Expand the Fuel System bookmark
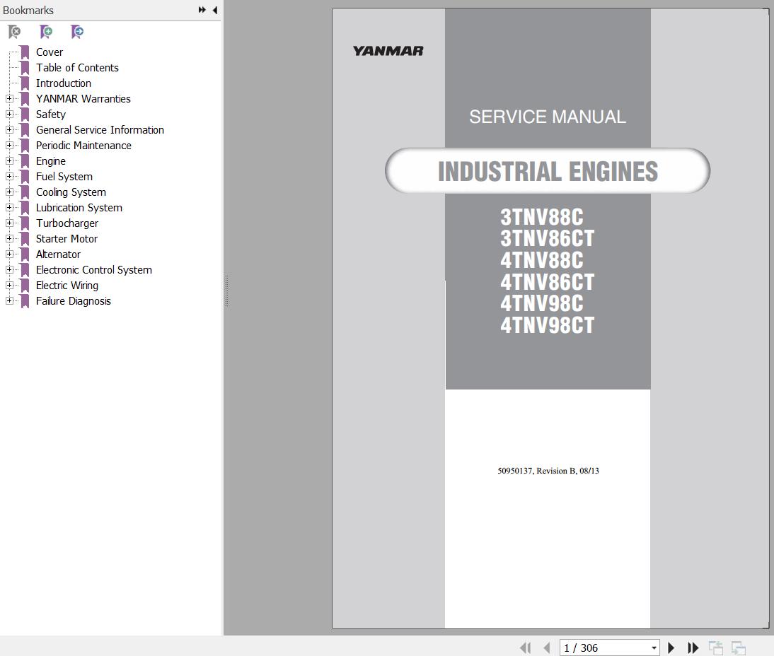Image resolution: width=774 pixels, height=656 pixels. (x=9, y=177)
